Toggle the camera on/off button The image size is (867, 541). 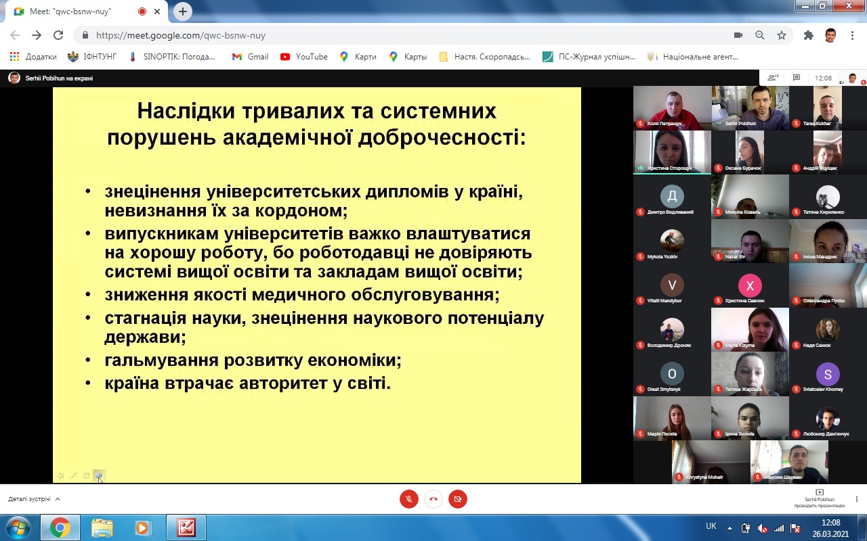coord(458,499)
